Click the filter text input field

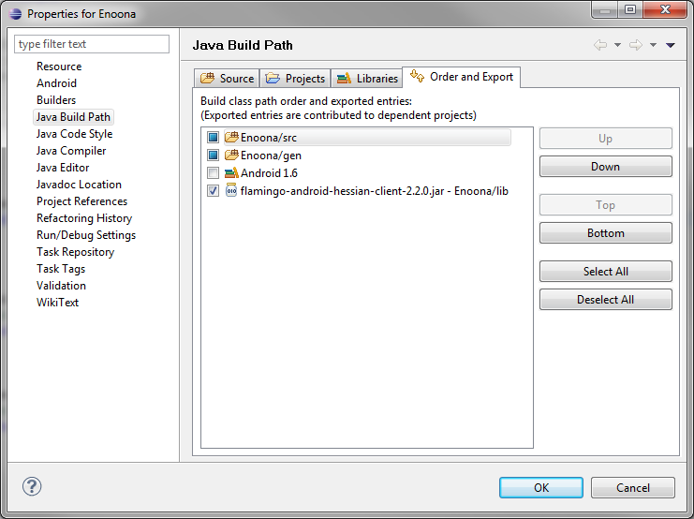92,44
